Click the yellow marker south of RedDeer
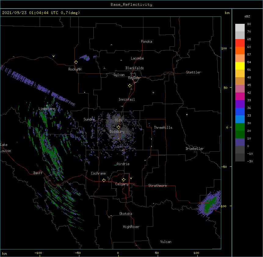 (x=130, y=86)
